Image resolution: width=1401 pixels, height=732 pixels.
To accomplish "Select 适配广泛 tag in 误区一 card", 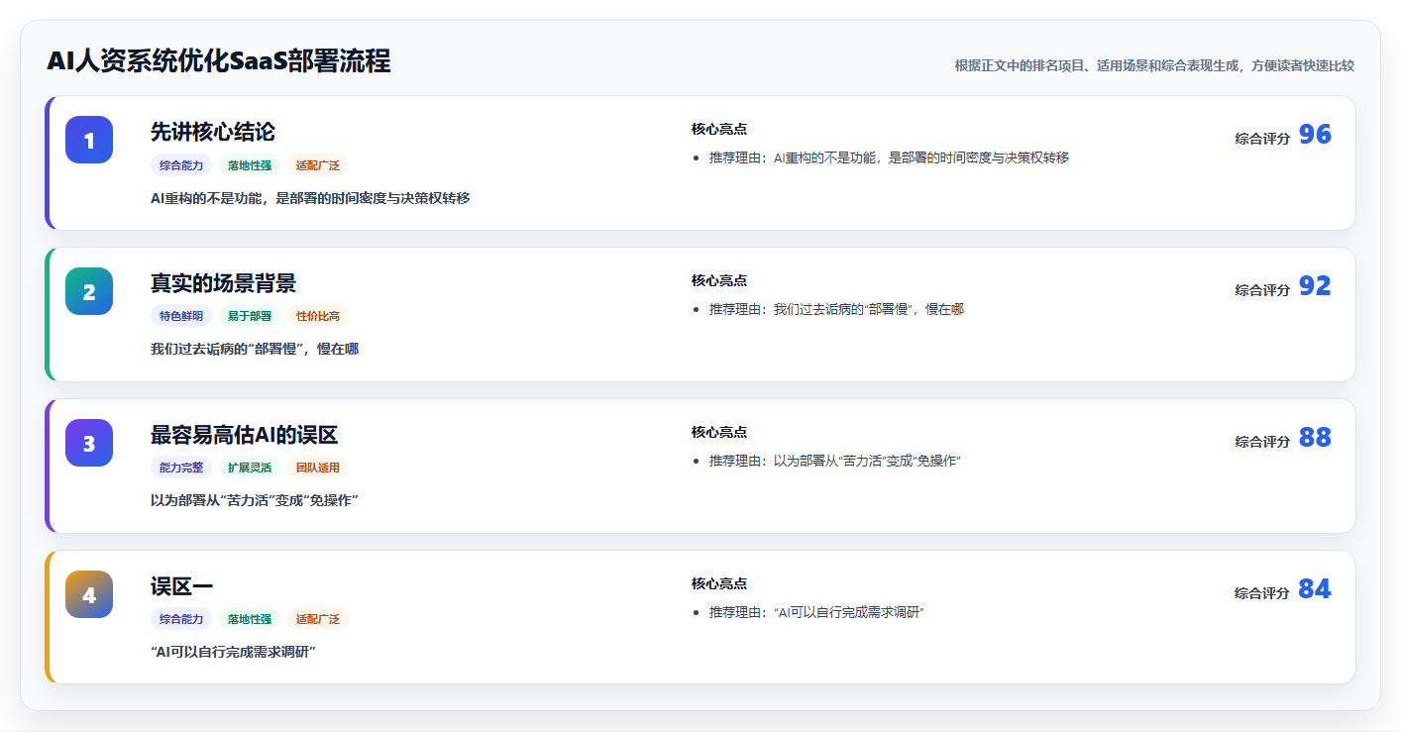I will pyautogui.click(x=318, y=619).
